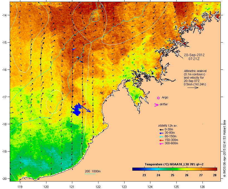
Task: Click the longitude axis label '125'
Action: [x=176, y=186]
